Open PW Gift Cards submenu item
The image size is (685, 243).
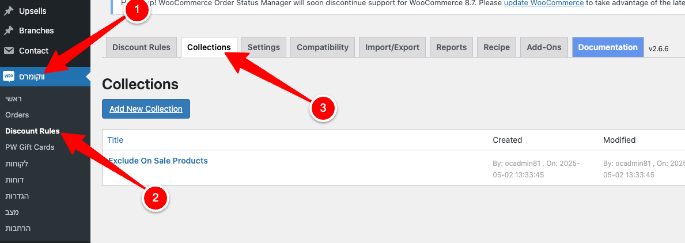(29, 147)
